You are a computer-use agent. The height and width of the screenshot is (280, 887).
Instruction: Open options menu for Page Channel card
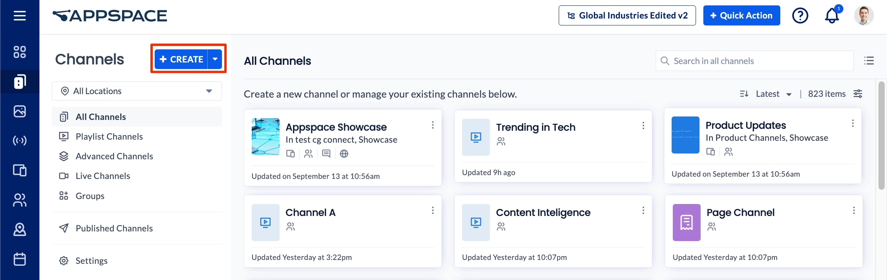[854, 210]
